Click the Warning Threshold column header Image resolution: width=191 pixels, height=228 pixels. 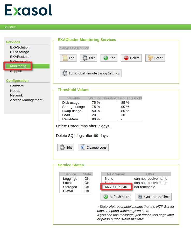point(103,98)
